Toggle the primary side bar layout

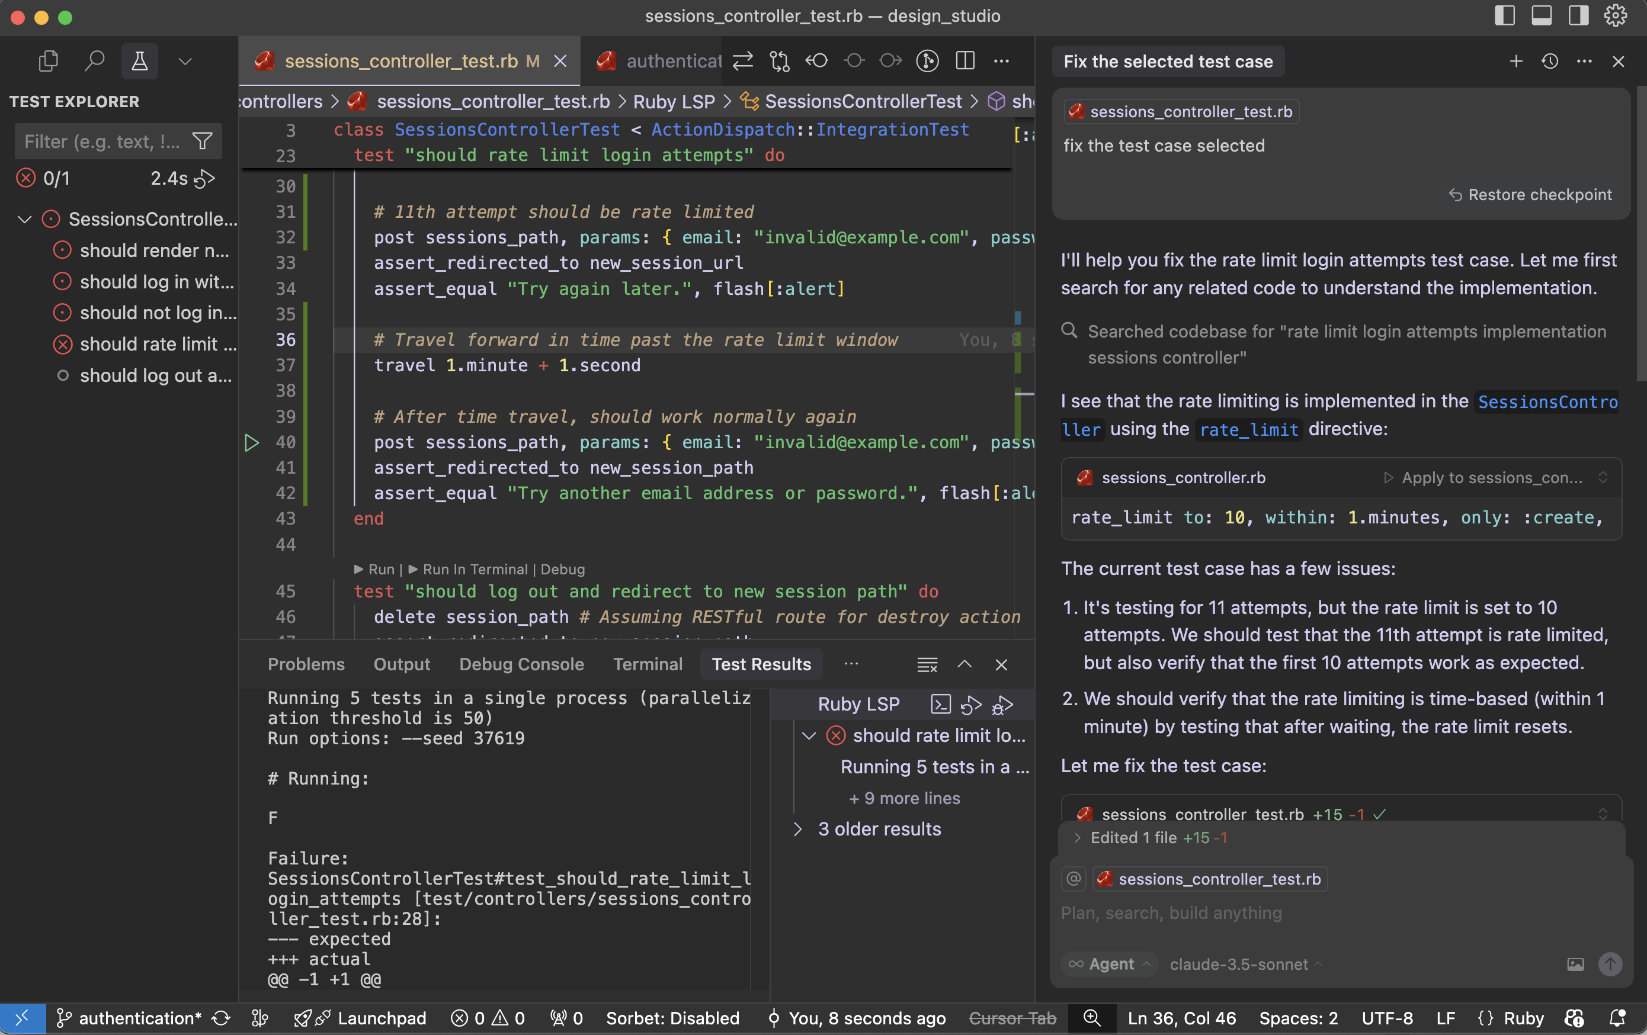click(1505, 16)
